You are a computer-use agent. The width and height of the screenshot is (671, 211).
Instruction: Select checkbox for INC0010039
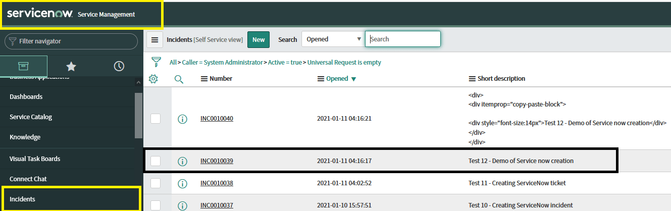[156, 161]
